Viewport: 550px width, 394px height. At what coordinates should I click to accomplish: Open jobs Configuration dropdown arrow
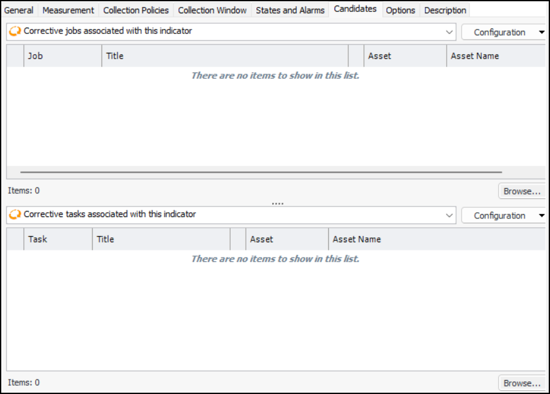click(x=542, y=32)
